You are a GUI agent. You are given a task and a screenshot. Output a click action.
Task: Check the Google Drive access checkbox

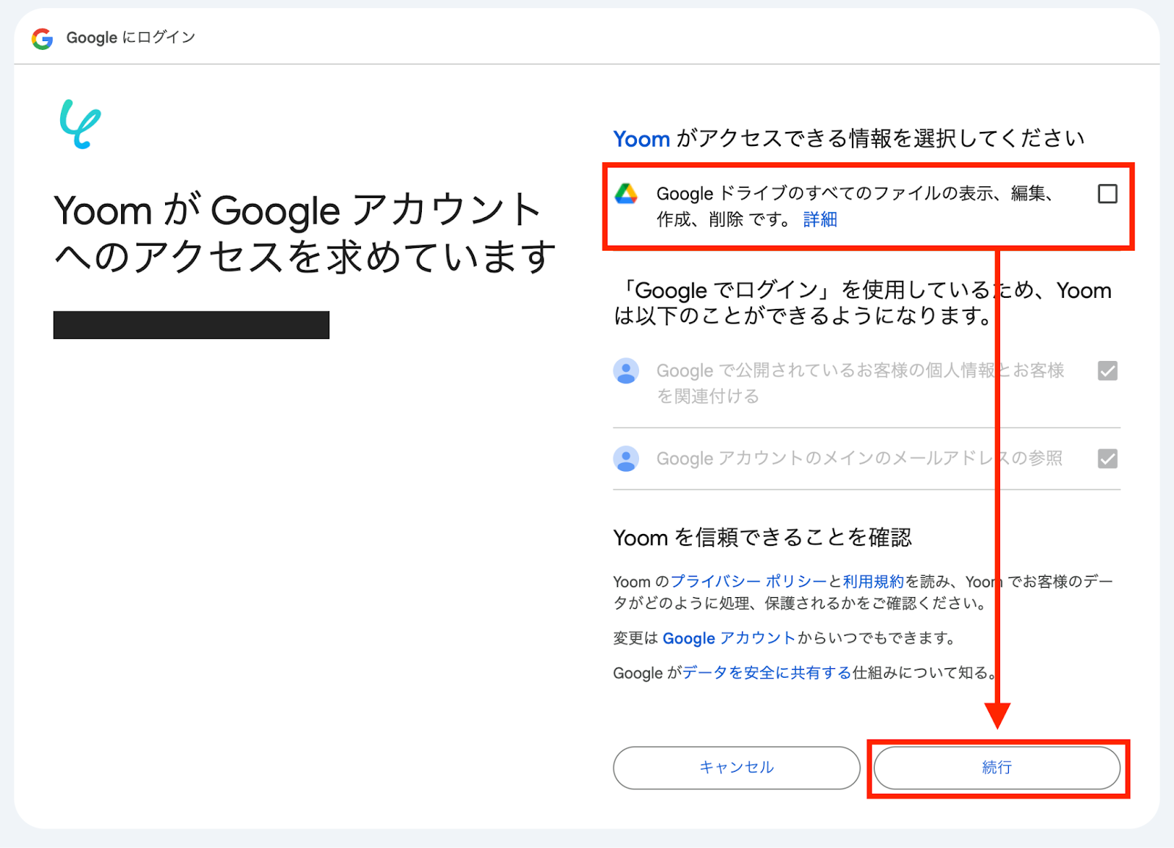tap(1107, 194)
